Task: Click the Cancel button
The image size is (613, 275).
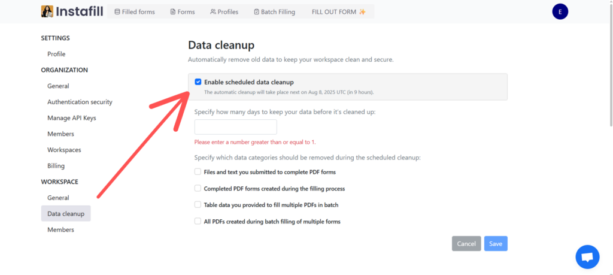Action: [466, 244]
